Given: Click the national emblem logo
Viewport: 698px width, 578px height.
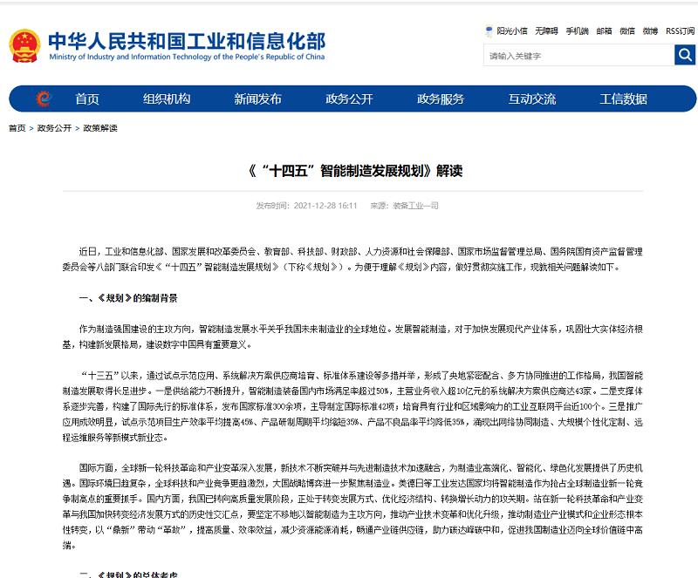Looking at the screenshot, I should click(x=24, y=45).
